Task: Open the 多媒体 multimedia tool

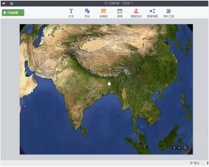Action: coord(104,13)
